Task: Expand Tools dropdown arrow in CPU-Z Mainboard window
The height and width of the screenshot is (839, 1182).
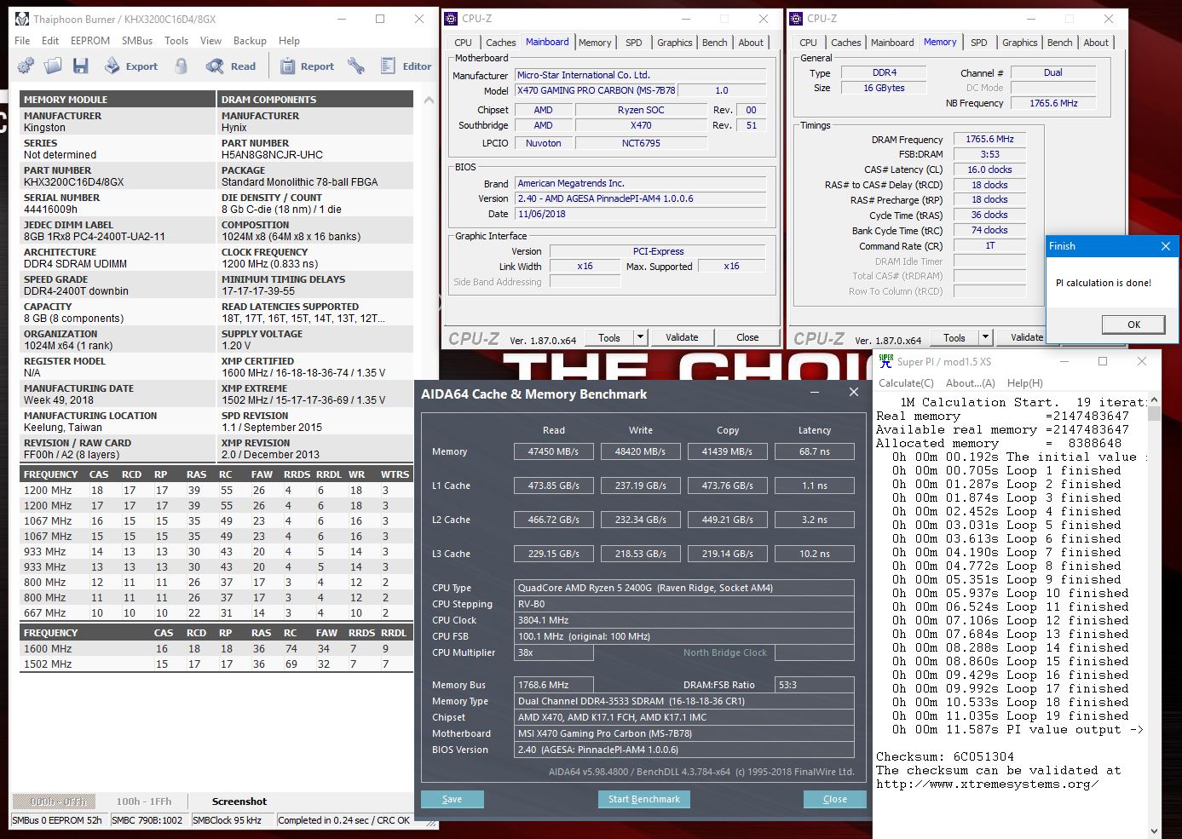Action: pos(641,337)
